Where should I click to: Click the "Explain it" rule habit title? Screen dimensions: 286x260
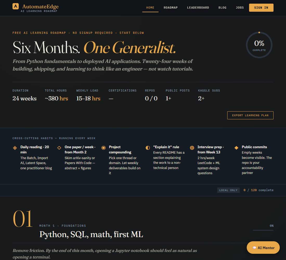click(x=166, y=147)
